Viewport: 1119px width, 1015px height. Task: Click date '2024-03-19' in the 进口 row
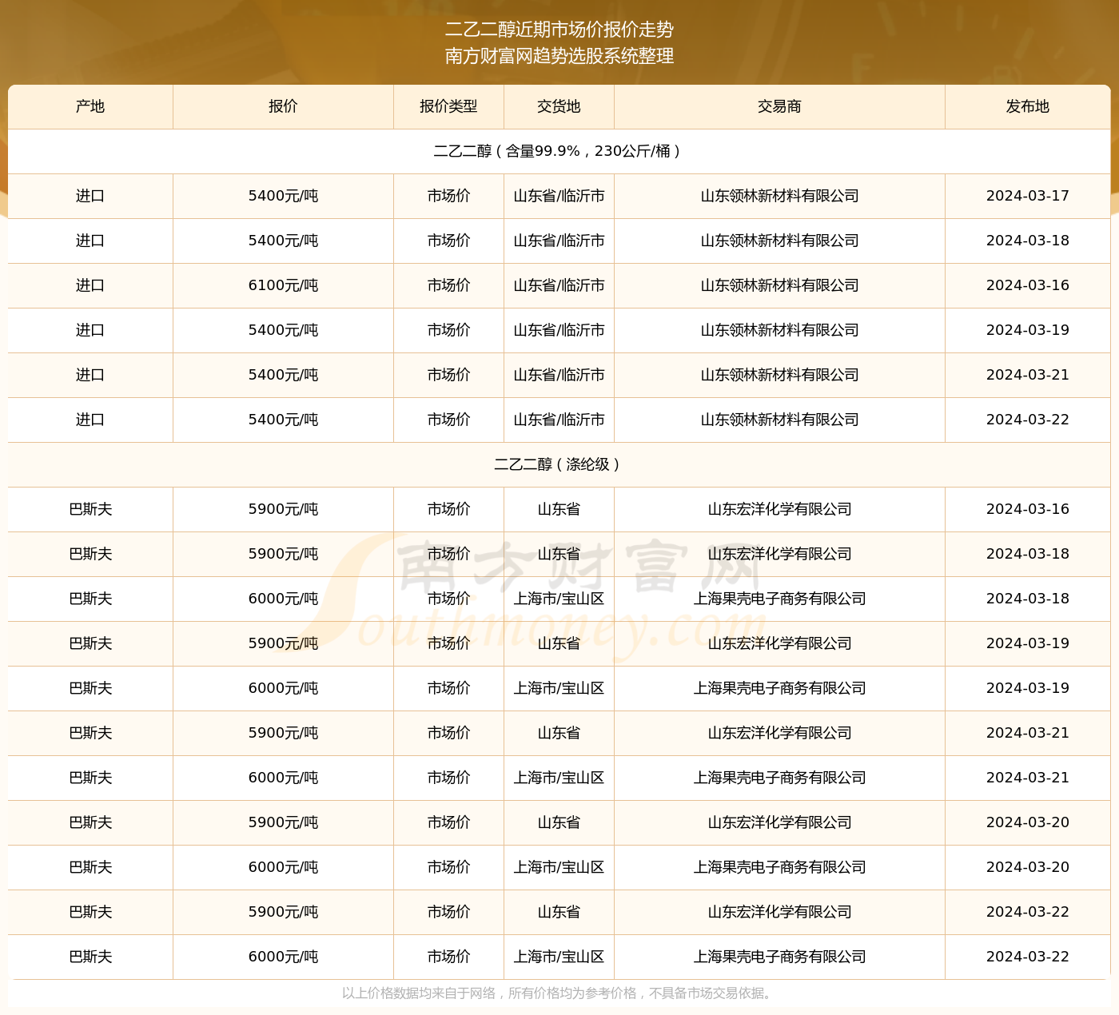[1028, 330]
